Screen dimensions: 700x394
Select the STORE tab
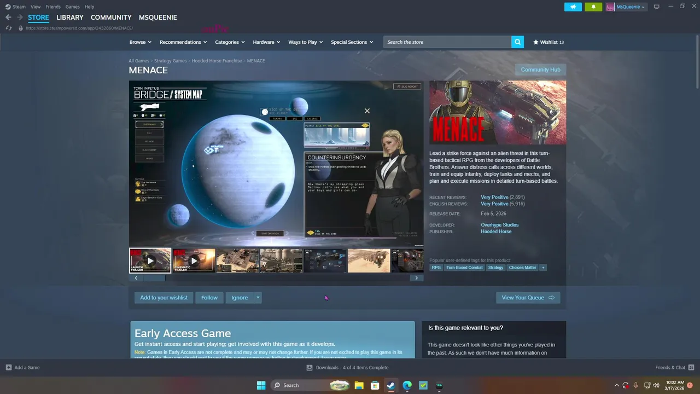click(x=38, y=18)
